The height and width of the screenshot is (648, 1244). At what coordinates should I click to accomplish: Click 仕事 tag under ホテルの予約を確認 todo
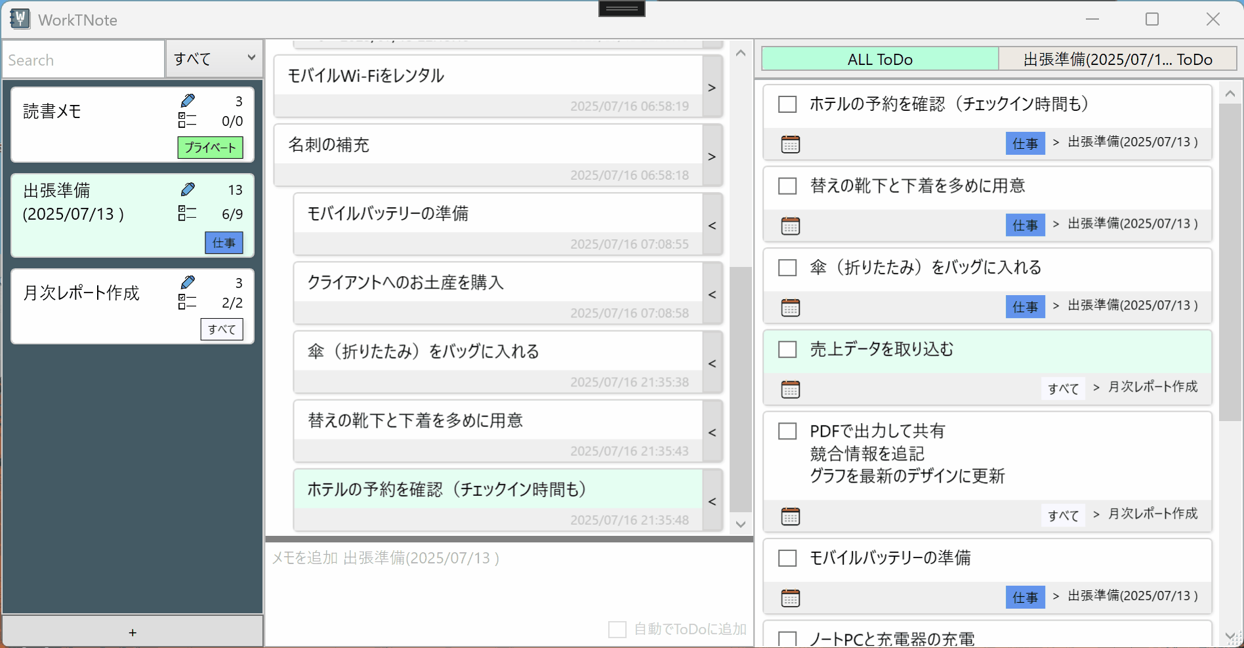1026,144
